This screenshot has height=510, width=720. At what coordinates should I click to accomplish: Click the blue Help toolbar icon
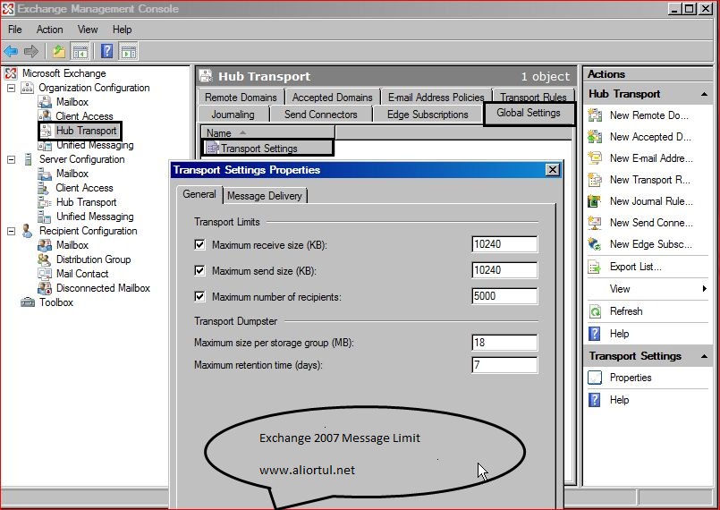coord(107,51)
